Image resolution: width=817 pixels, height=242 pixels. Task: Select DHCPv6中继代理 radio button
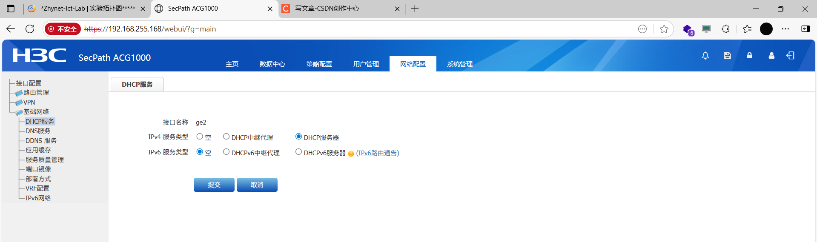tap(226, 152)
